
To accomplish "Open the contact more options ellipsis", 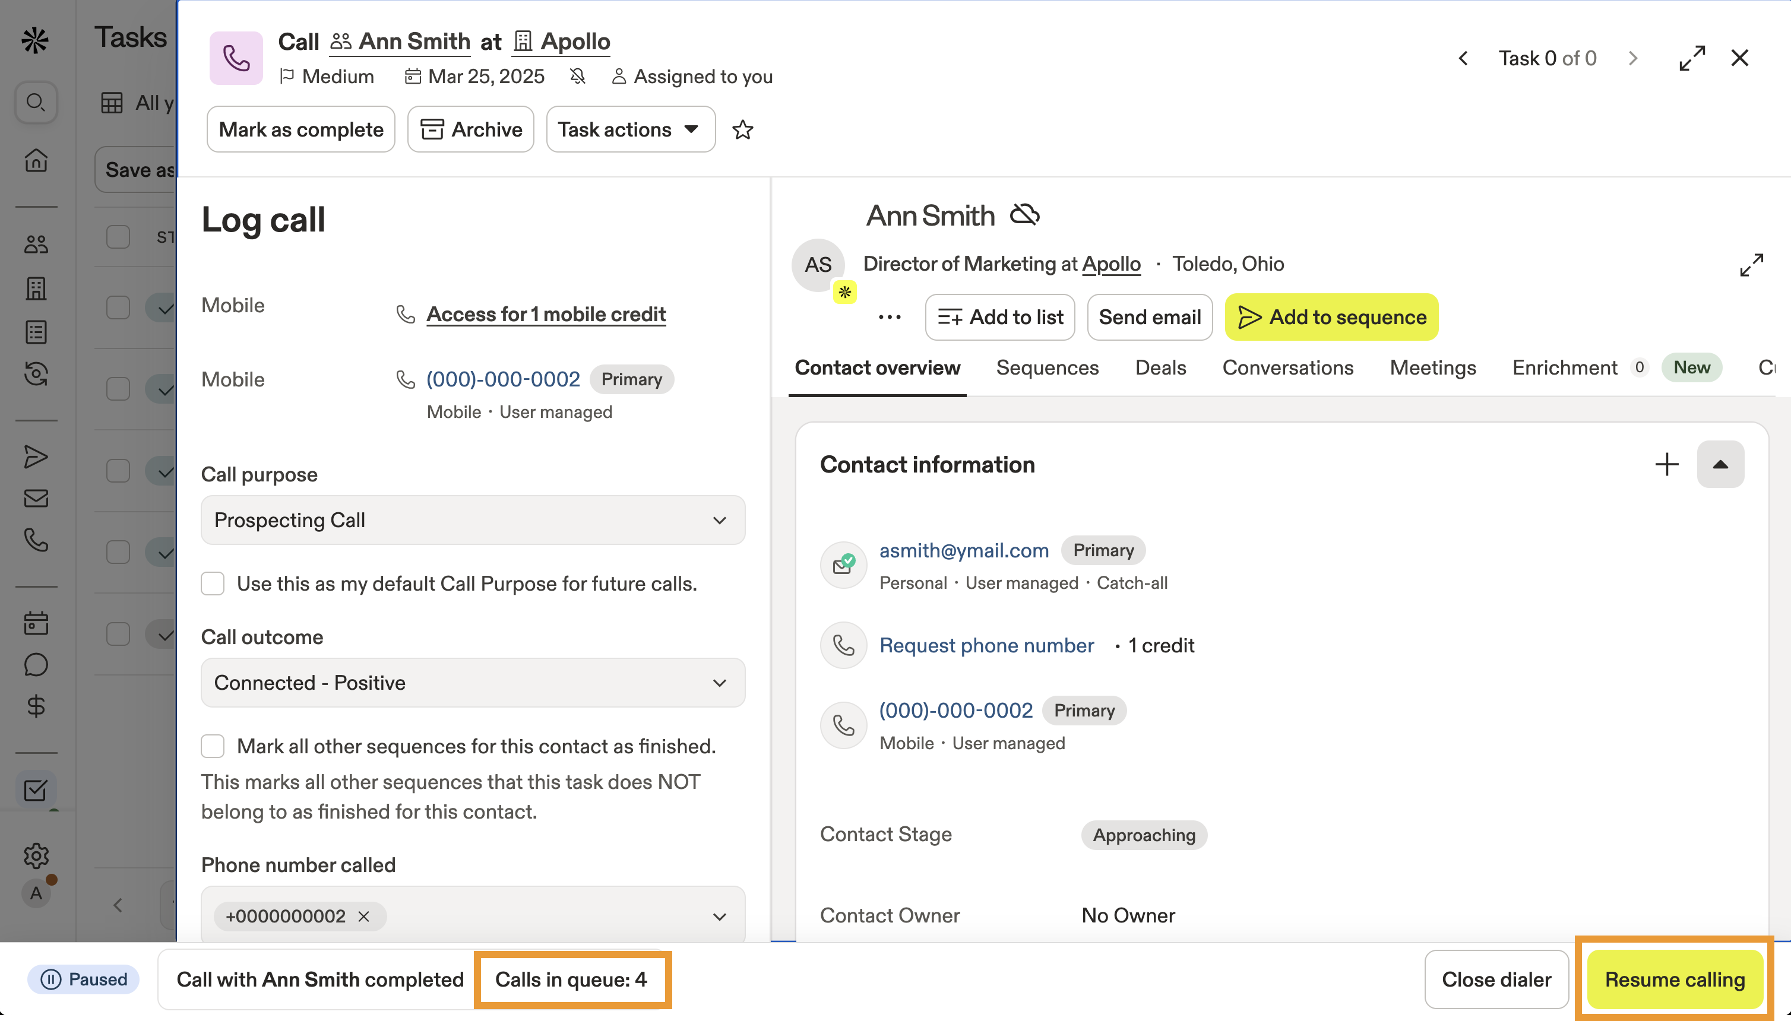I will [889, 318].
